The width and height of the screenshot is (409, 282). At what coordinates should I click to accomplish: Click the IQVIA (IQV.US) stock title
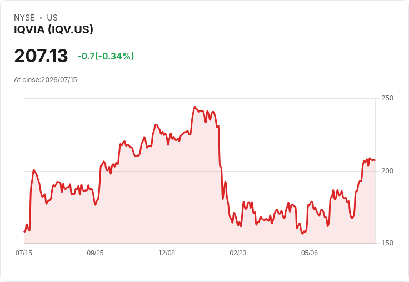click(53, 29)
